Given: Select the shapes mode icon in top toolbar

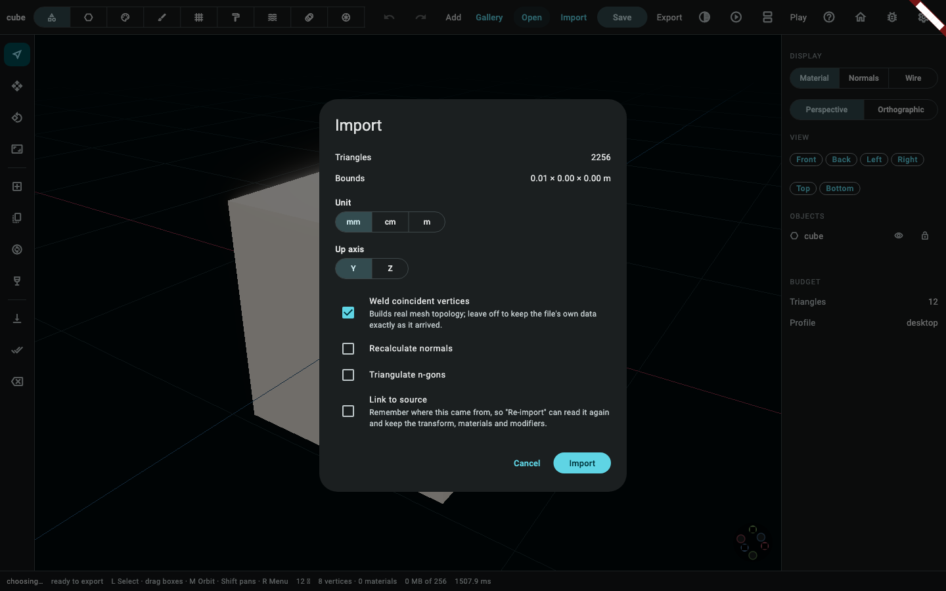Looking at the screenshot, I should (52, 18).
